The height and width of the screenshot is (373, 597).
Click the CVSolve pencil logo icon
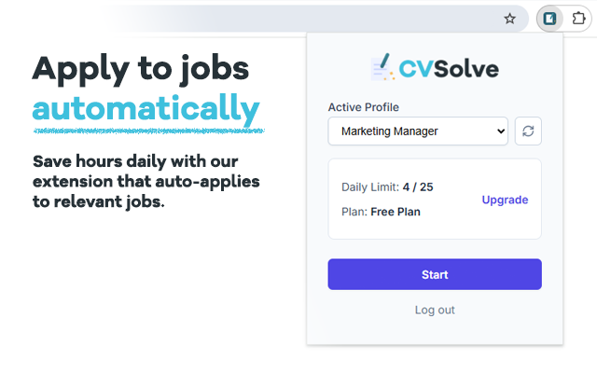[381, 68]
